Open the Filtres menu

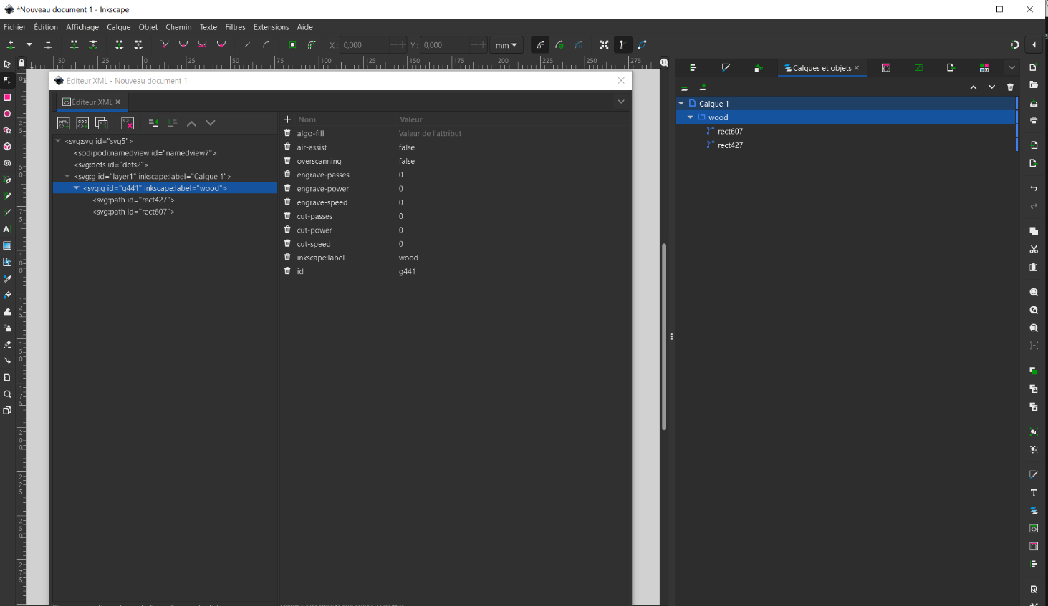click(x=235, y=27)
